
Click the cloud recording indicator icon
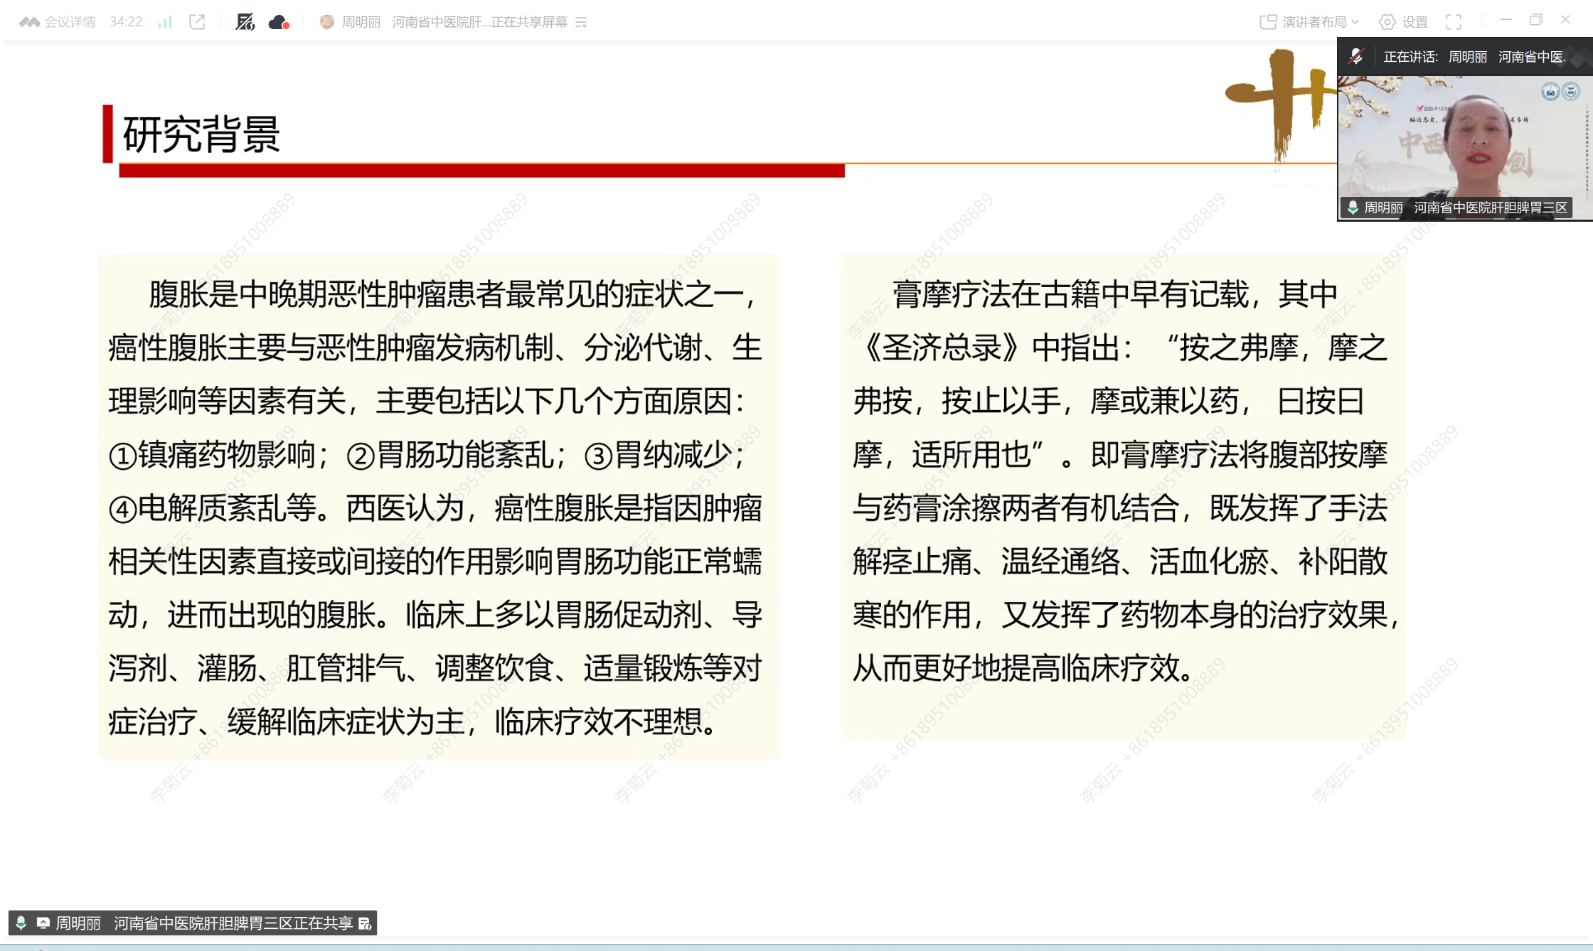(x=279, y=22)
